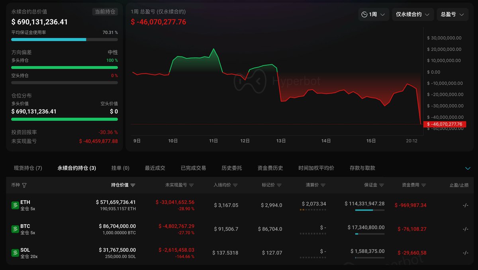The height and width of the screenshot is (270, 478).
Task: Click ETH unrealized PnL $-33,041,652.56
Action: coord(175,202)
